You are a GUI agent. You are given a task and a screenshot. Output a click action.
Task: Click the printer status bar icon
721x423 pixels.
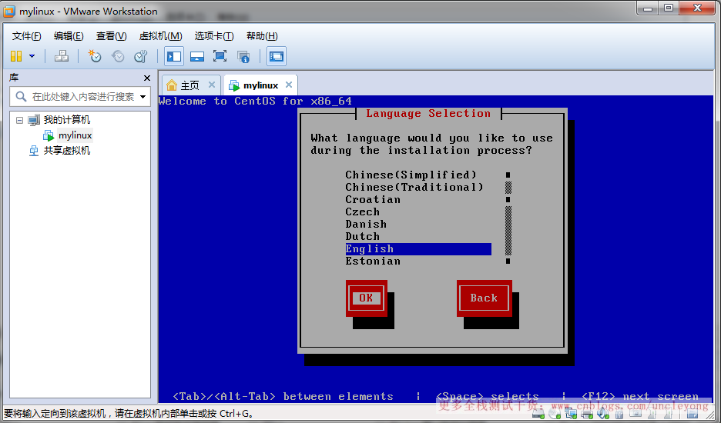[587, 415]
